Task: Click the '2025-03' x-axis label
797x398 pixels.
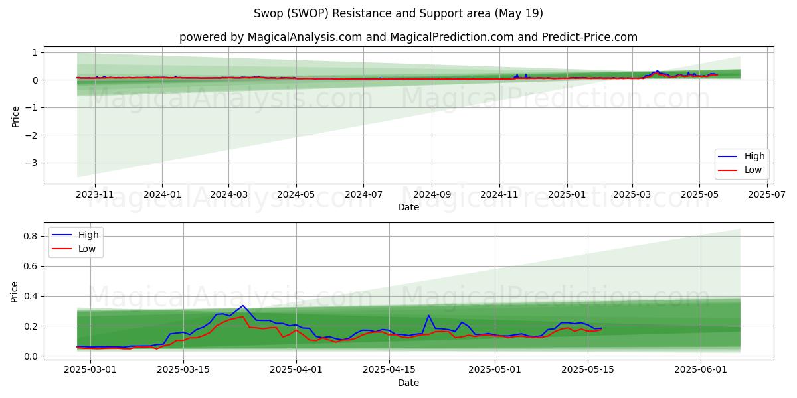Action: [x=632, y=195]
